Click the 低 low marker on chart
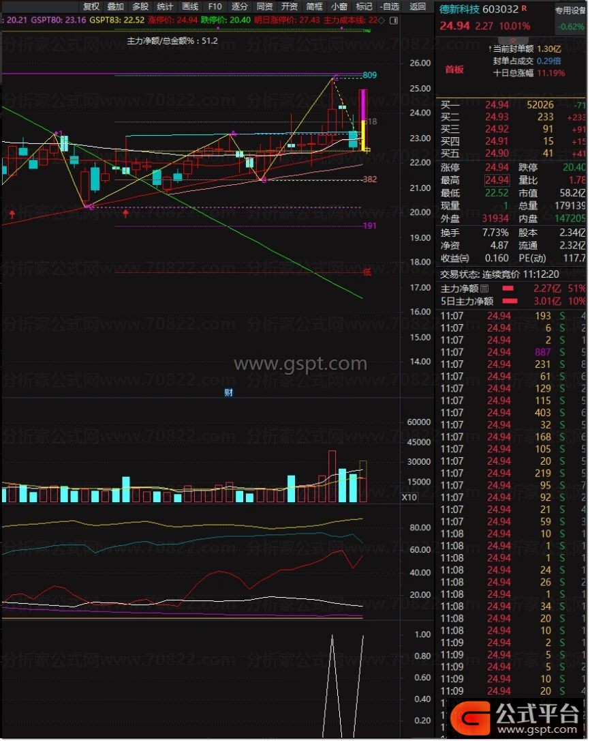The width and height of the screenshot is (590, 741). pos(367,272)
